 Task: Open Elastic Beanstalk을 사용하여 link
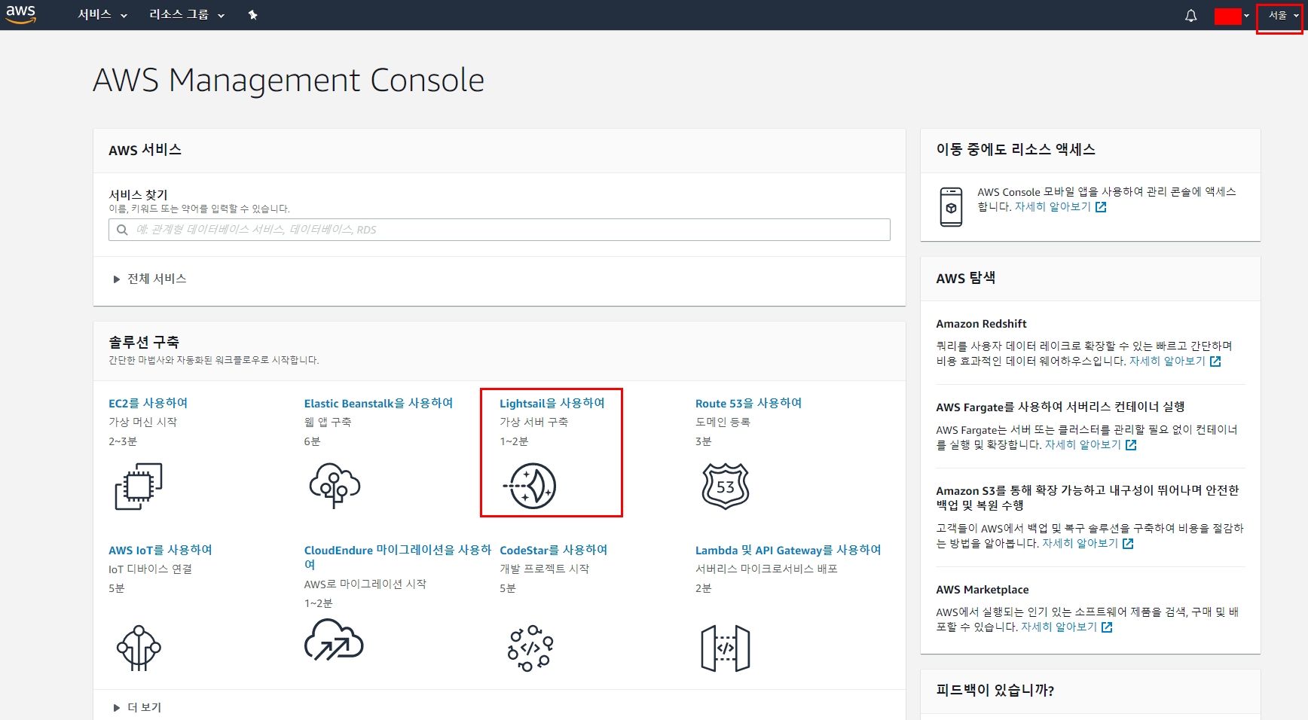coord(378,403)
